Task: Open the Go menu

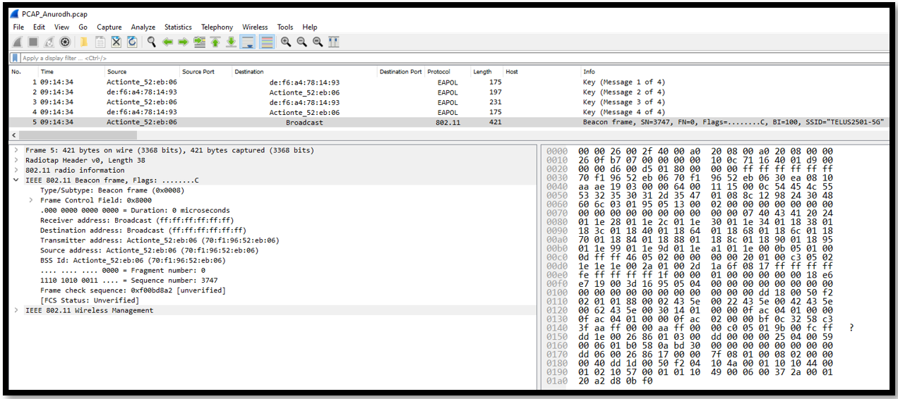Action: 83,27
